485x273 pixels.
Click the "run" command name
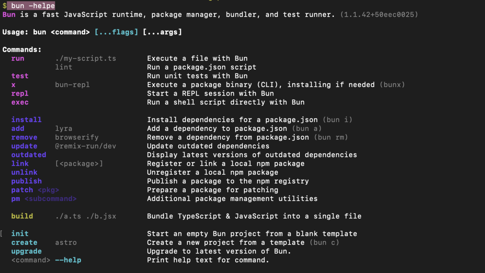(x=18, y=59)
